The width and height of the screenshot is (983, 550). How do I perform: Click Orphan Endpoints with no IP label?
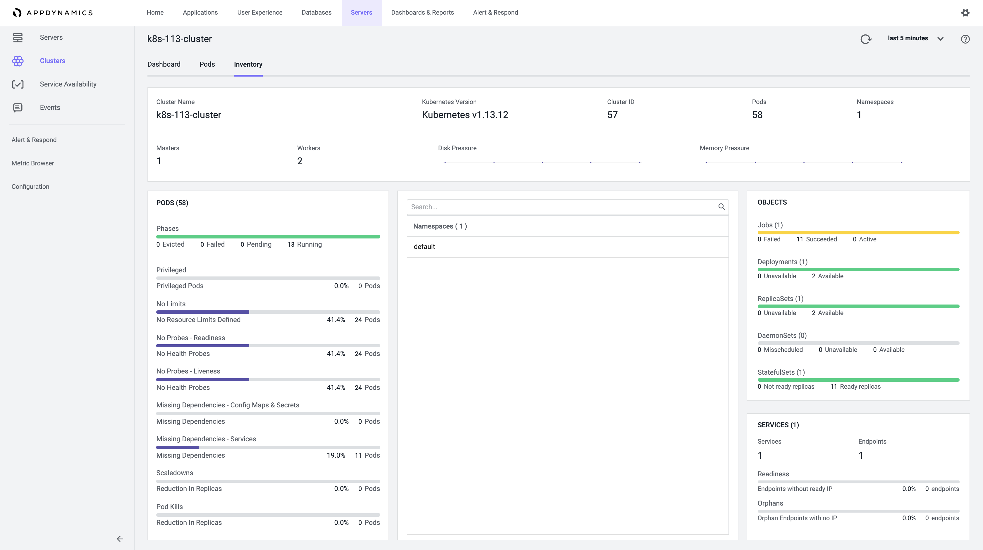(x=797, y=518)
